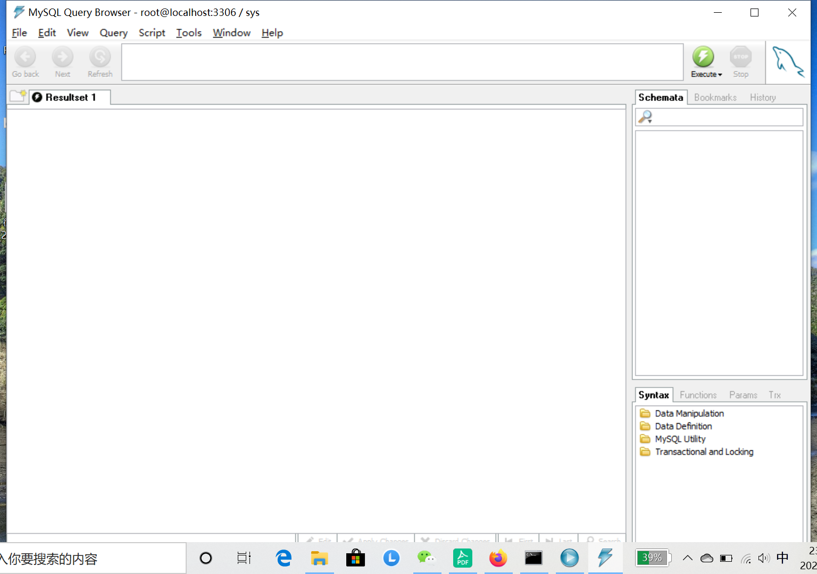The height and width of the screenshot is (574, 817).
Task: Click the Windows taskbar search box
Action: 93,558
